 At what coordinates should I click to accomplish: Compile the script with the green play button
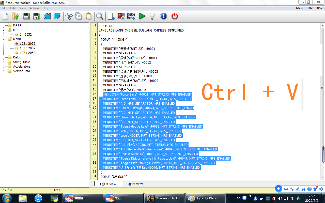tap(142, 16)
